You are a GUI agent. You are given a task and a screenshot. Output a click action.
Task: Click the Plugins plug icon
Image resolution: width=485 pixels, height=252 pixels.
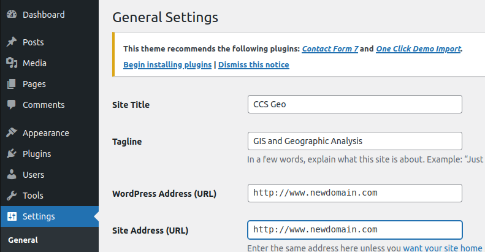12,154
